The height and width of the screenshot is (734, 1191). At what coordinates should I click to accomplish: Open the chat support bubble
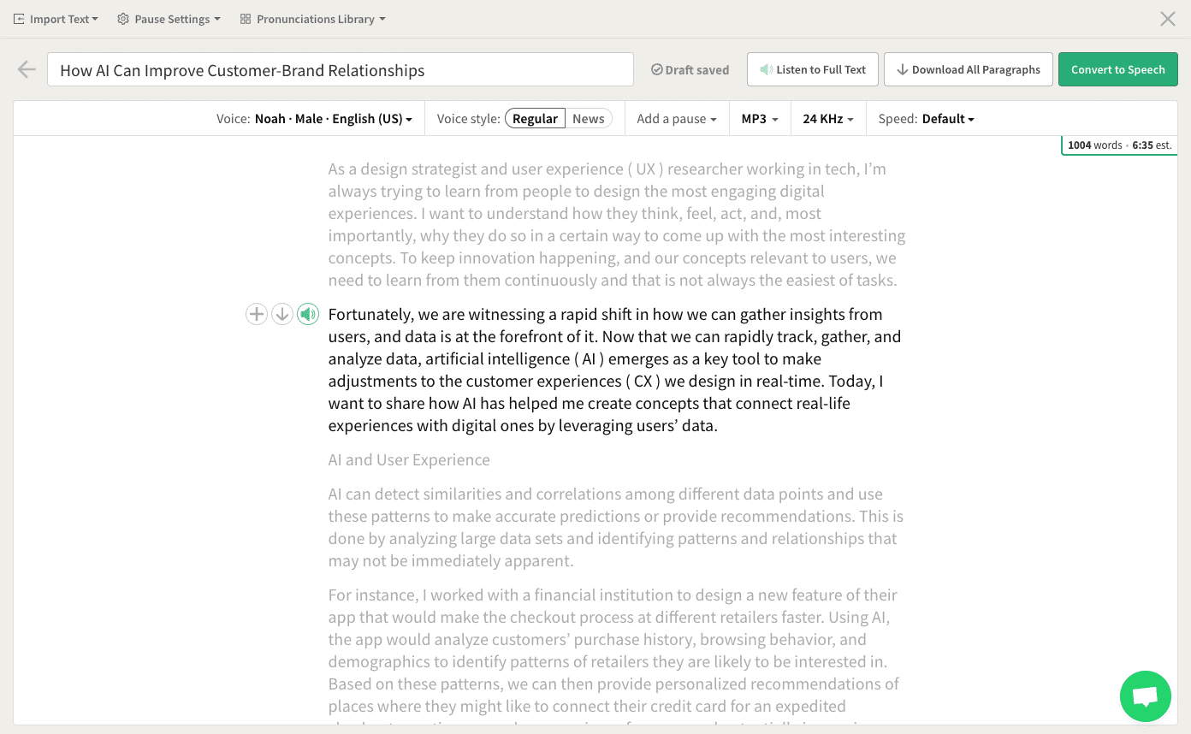1145,696
